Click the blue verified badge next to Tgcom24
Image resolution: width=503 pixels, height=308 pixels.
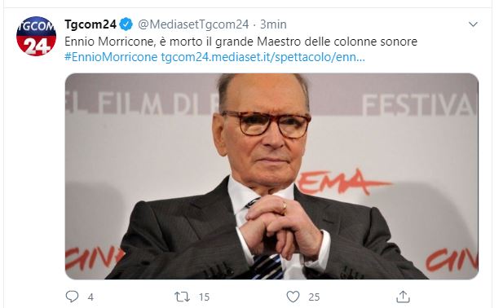point(126,24)
